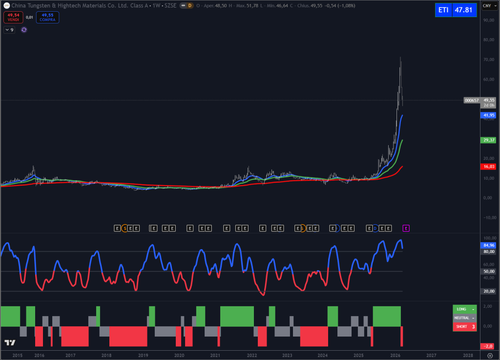Viewport: 500px width, 360px height.
Task: Click an E earnings flag below the chart
Action: [189, 228]
